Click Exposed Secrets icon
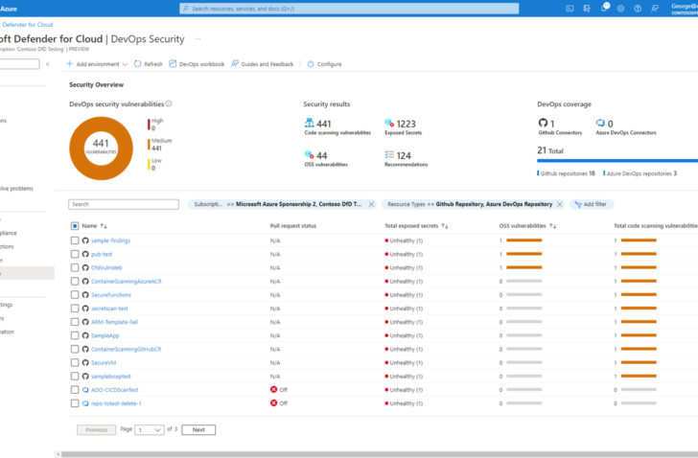The width and height of the screenshot is (698, 458). [x=389, y=123]
